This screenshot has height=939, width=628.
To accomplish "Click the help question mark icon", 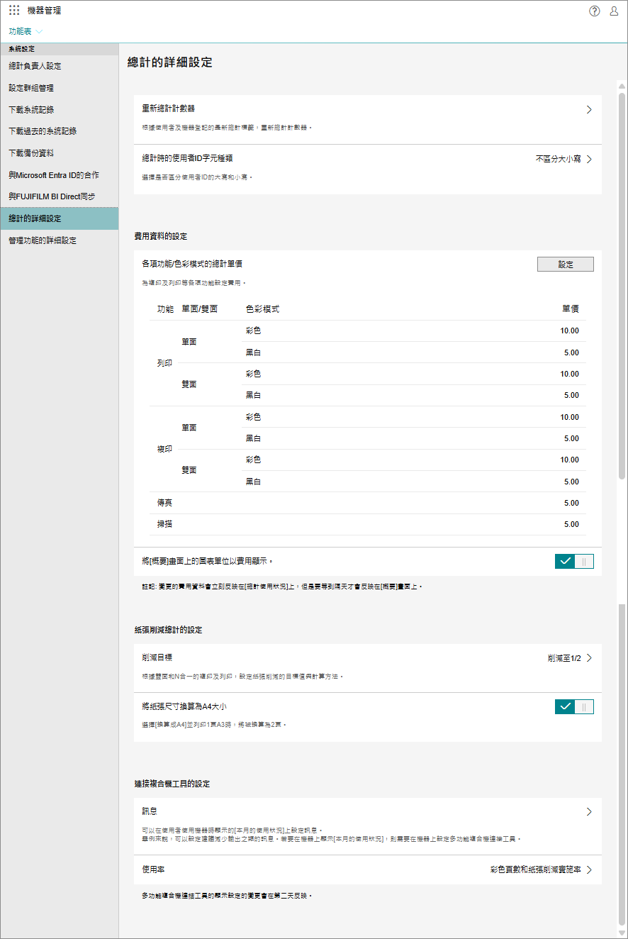I will click(x=594, y=11).
